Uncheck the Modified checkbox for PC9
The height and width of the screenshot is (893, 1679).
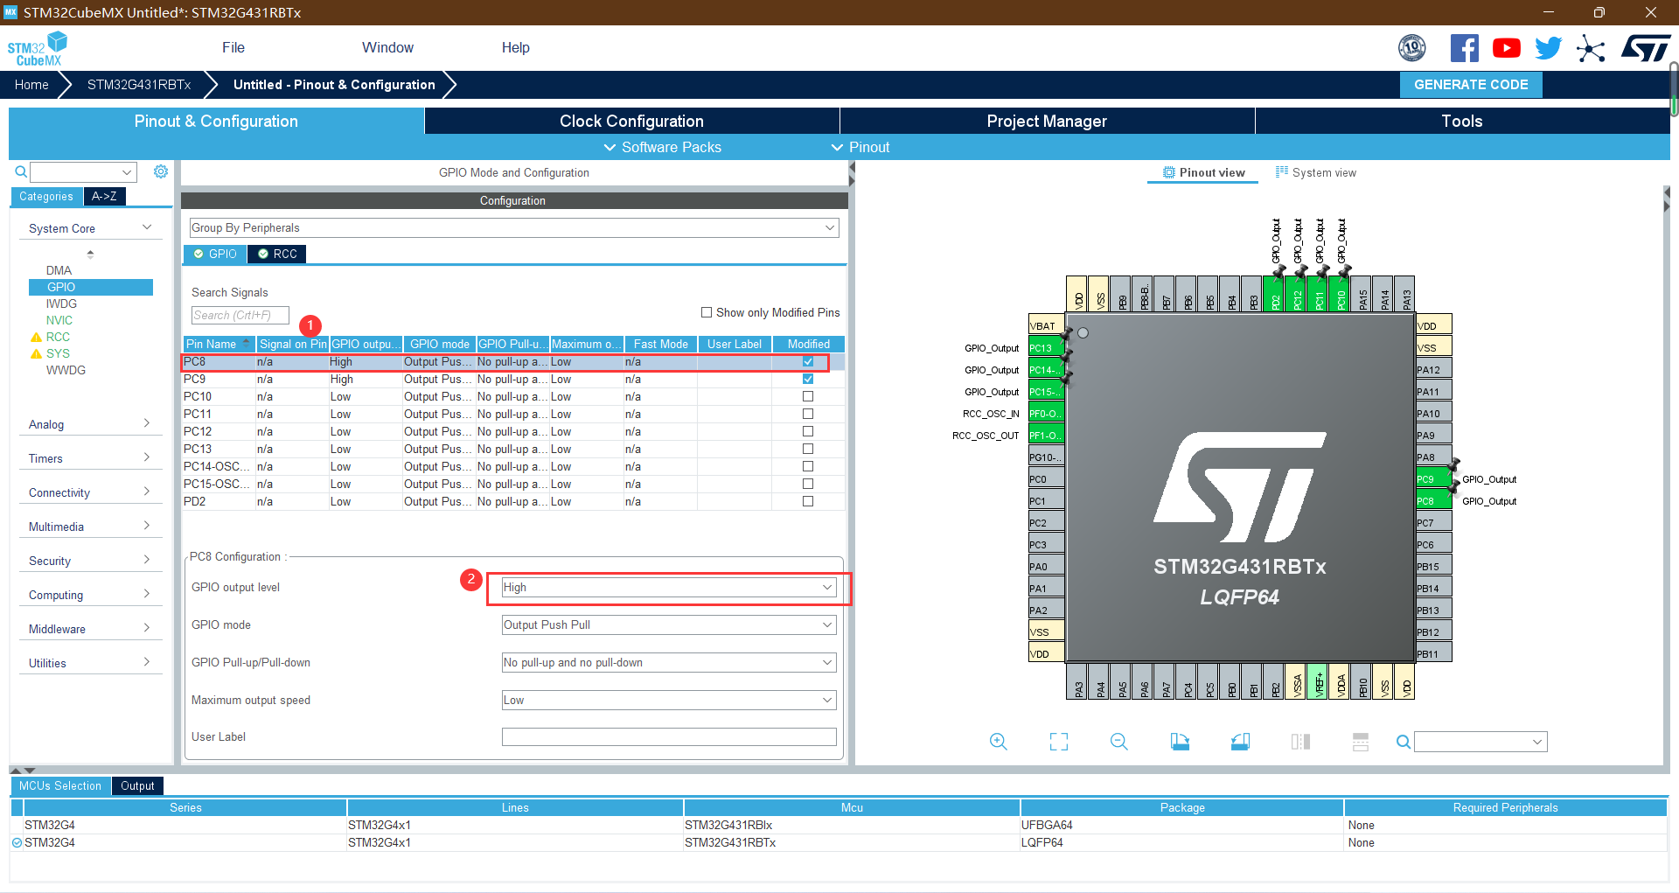tap(806, 379)
